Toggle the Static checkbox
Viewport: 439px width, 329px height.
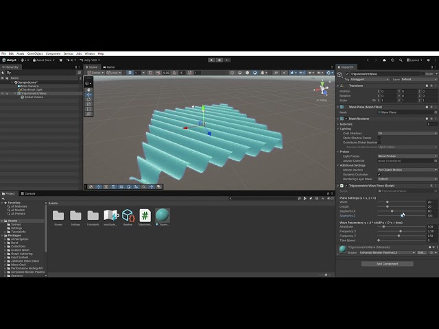(x=423, y=74)
